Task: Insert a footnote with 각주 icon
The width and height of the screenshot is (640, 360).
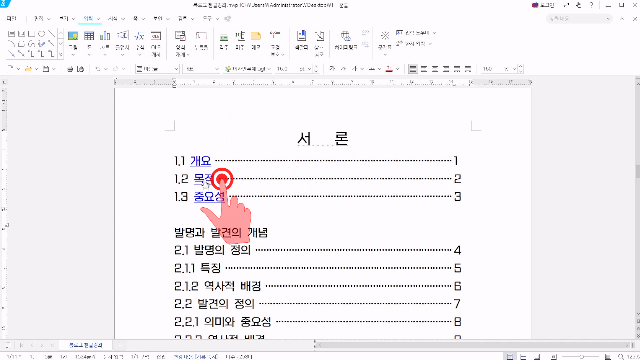Action: point(224,36)
